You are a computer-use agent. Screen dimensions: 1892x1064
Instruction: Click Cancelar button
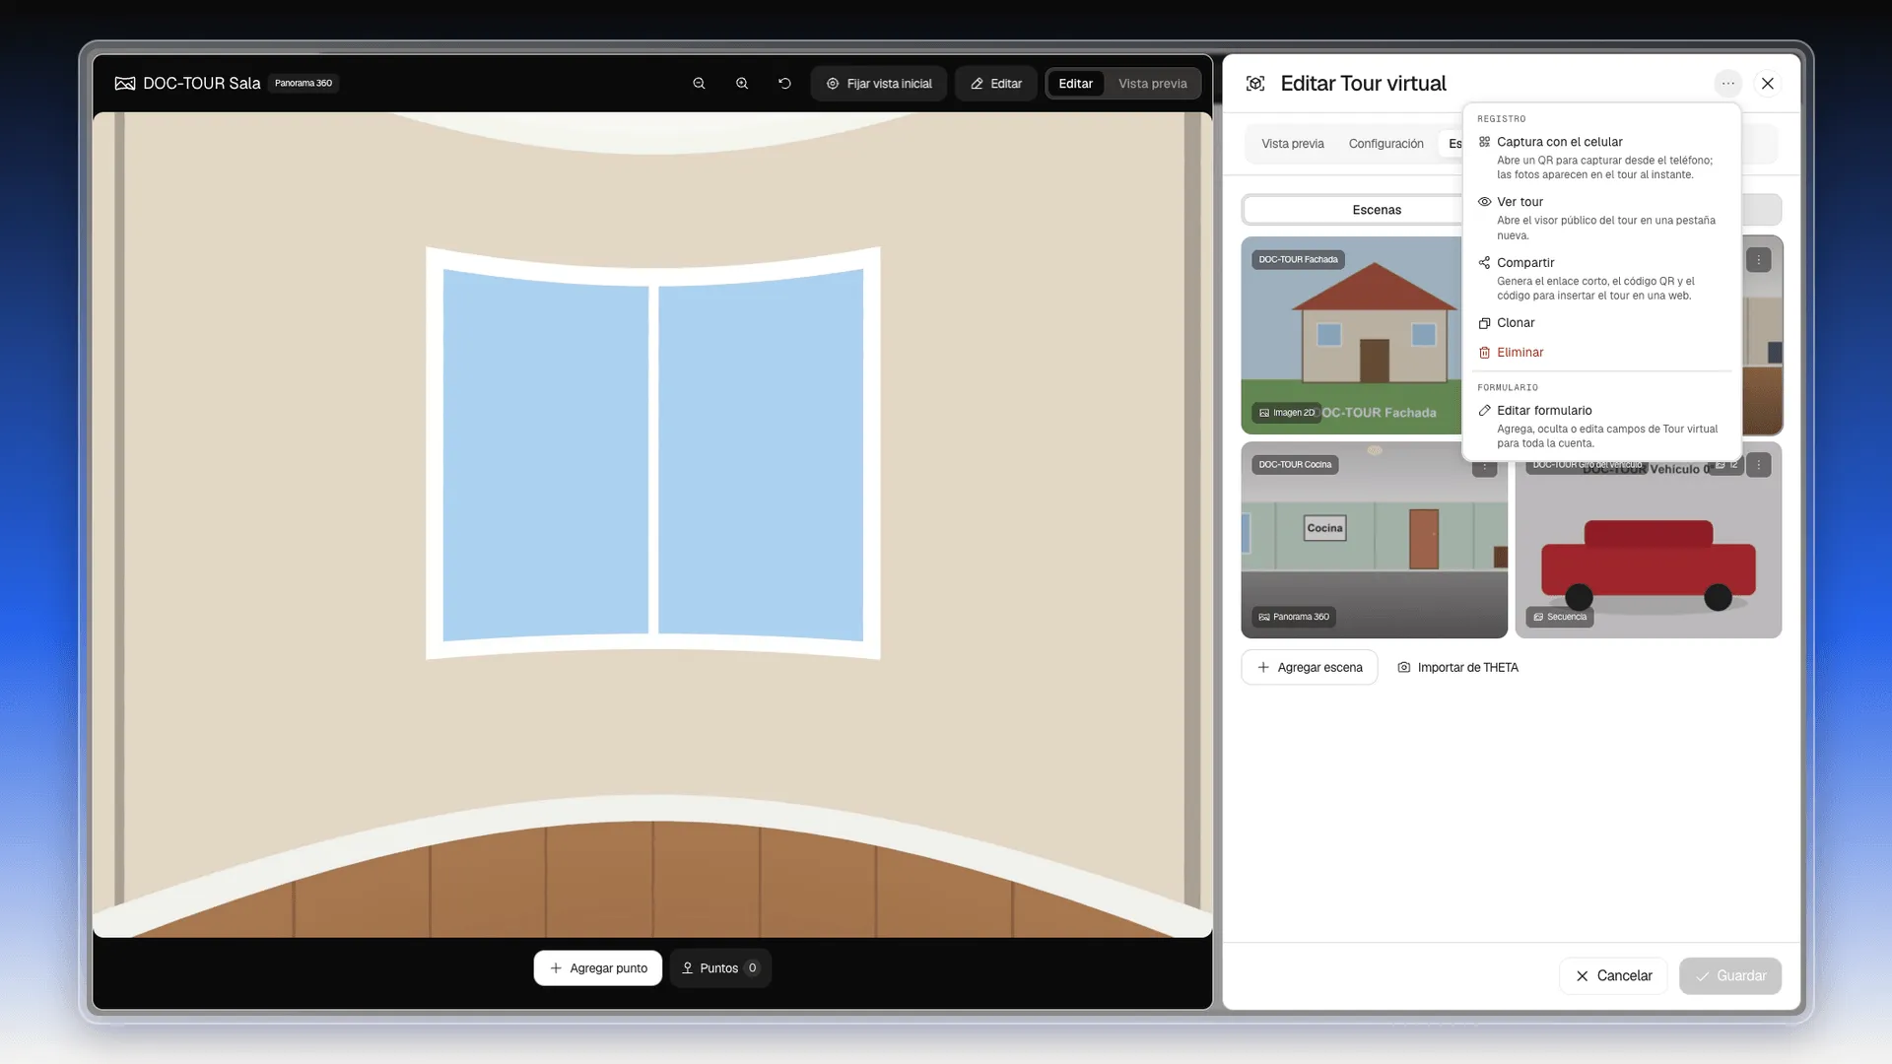pos(1613,976)
